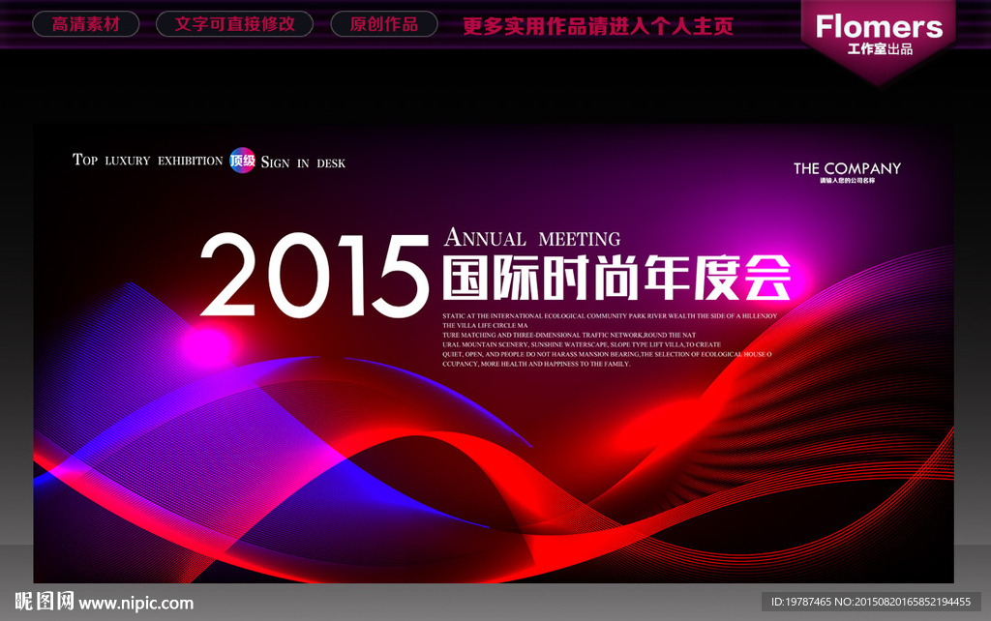The width and height of the screenshot is (991, 621).
Task: Click THE COMPANY logo text
Action: click(847, 168)
